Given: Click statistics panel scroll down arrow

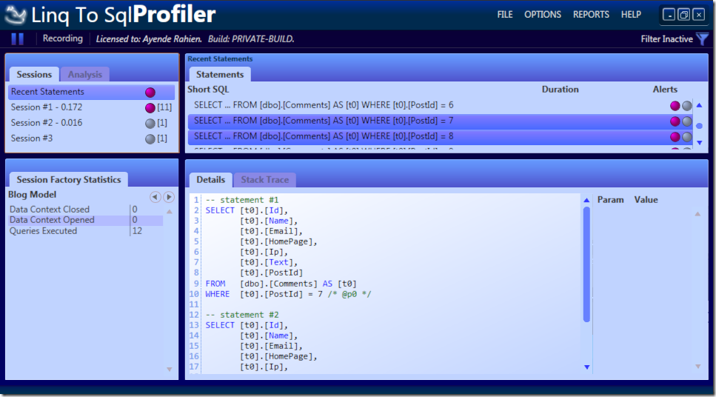Looking at the screenshot, I should 170,369.
